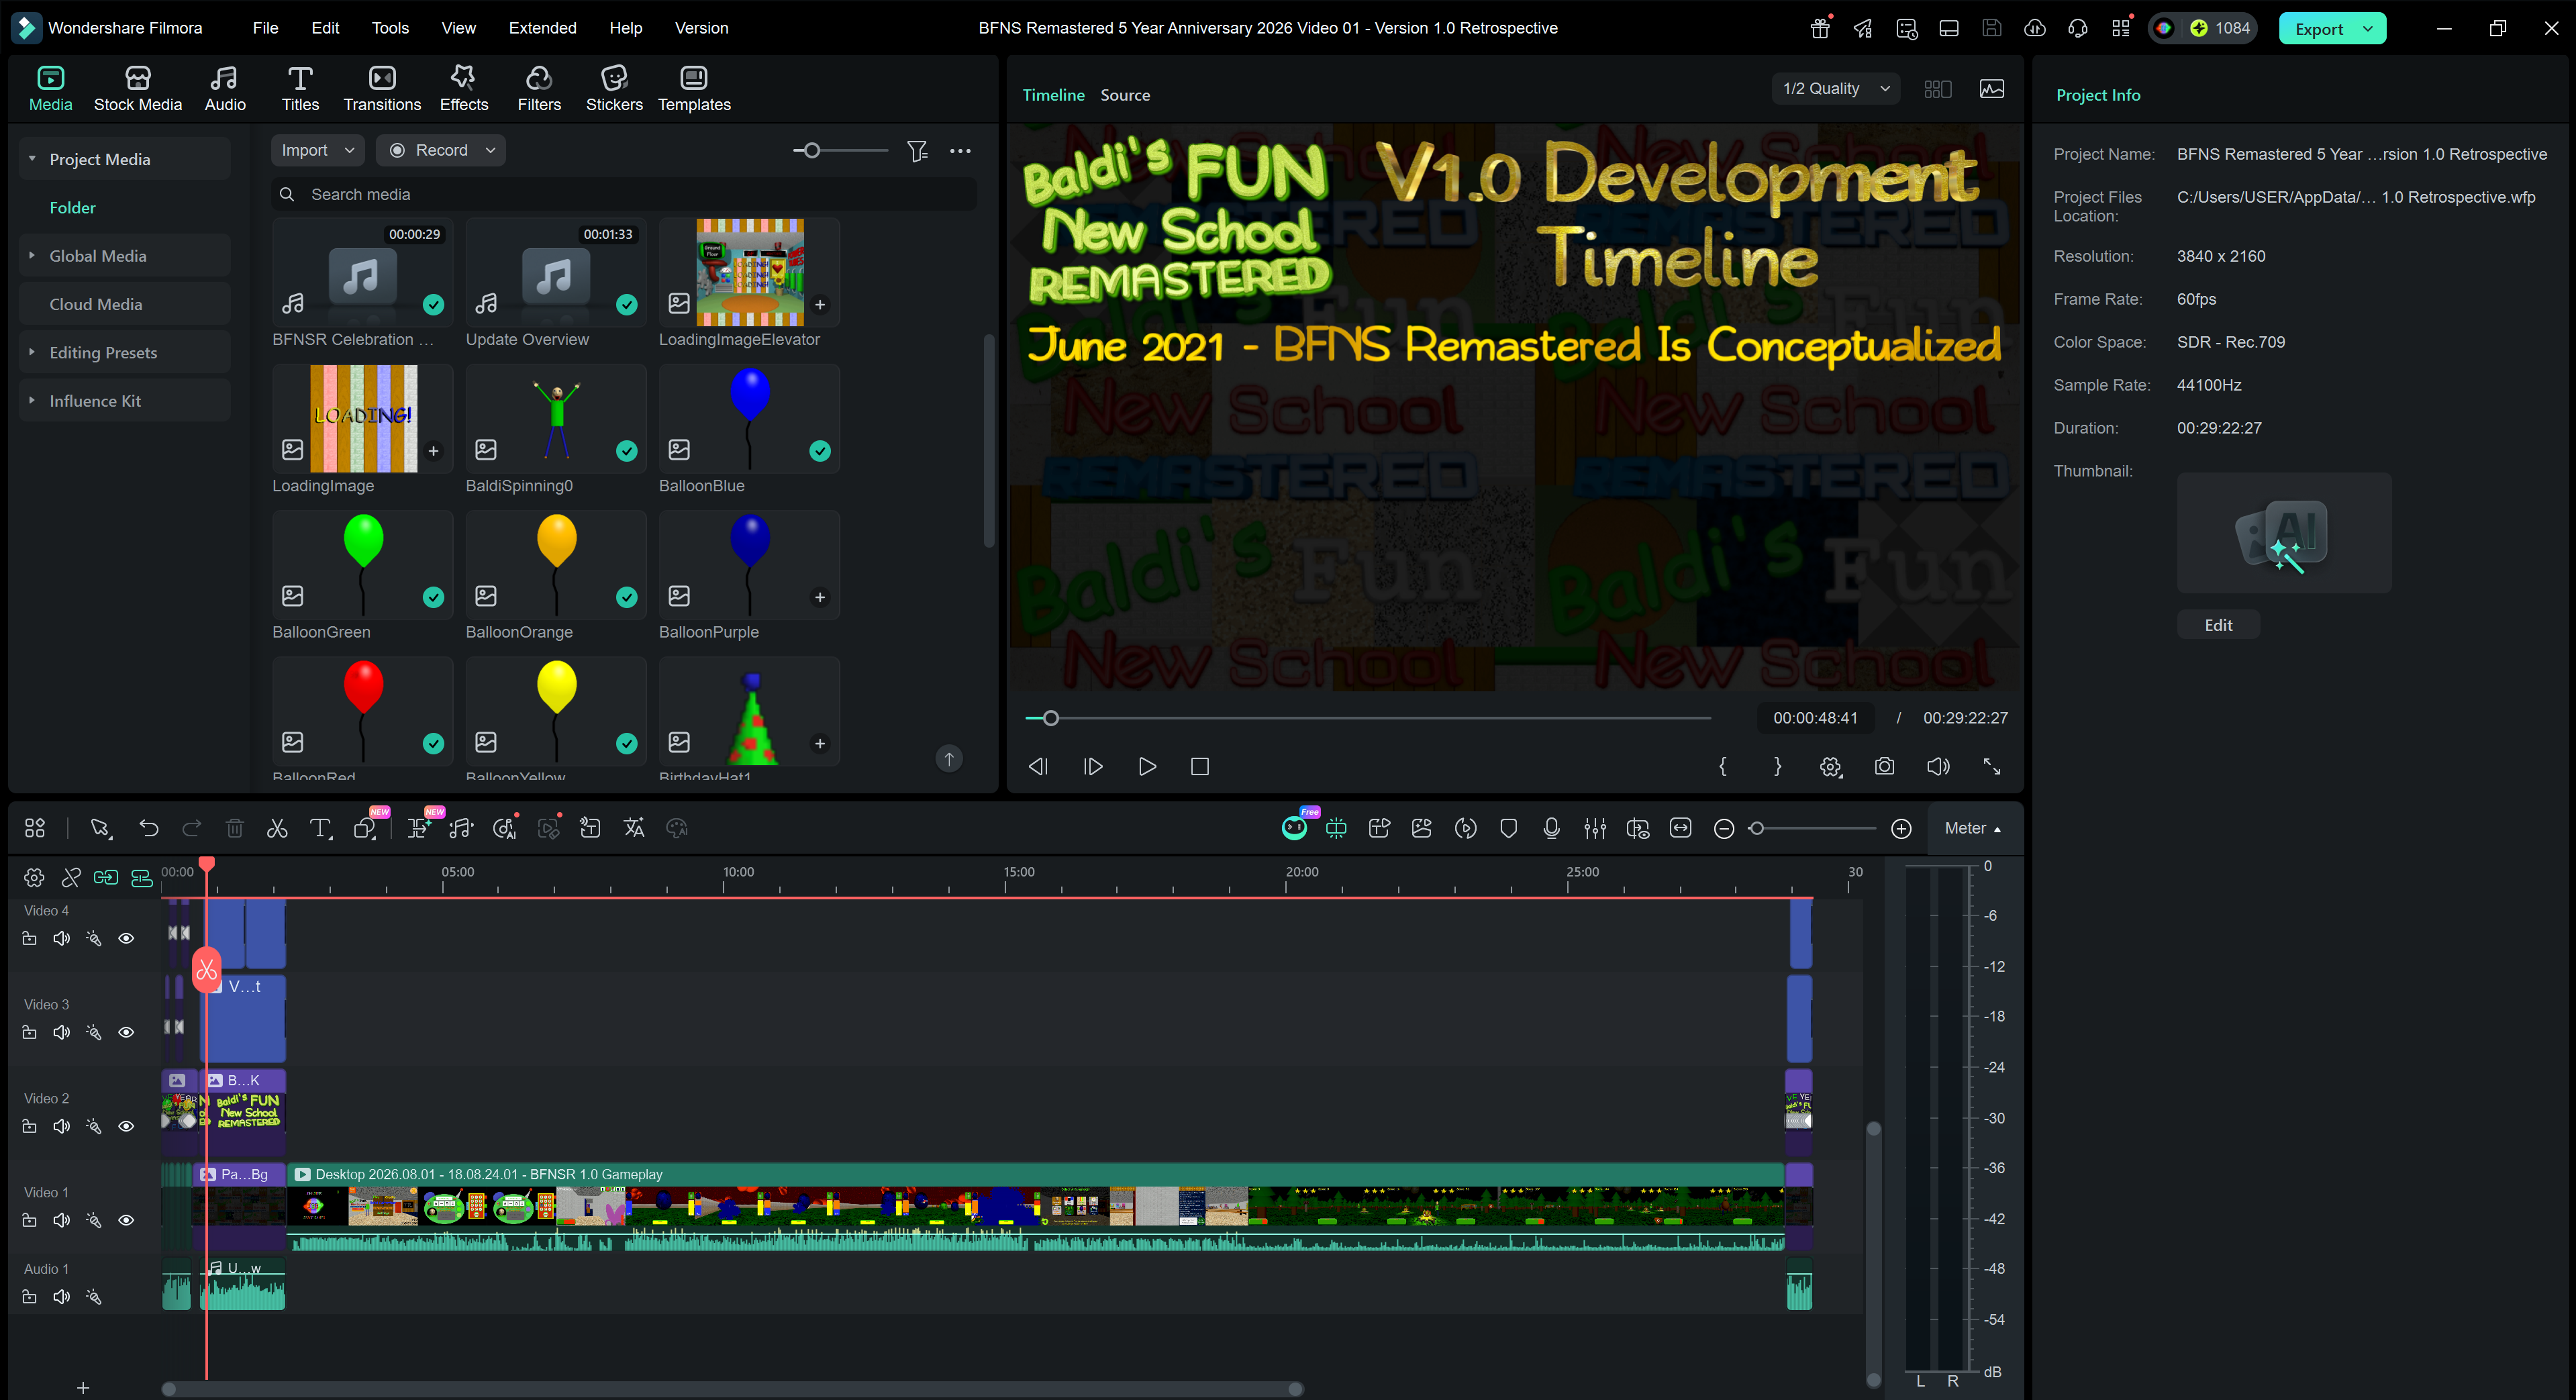Click the zoom in plus on timeline
The width and height of the screenshot is (2576, 1400).
1902,828
